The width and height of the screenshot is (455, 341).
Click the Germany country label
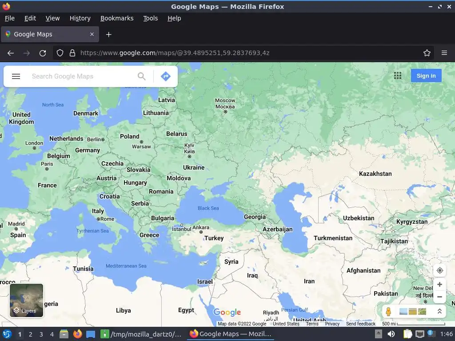coord(88,150)
